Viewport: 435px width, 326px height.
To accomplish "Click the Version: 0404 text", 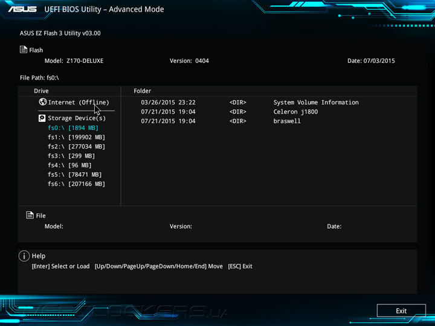I will pyautogui.click(x=189, y=61).
